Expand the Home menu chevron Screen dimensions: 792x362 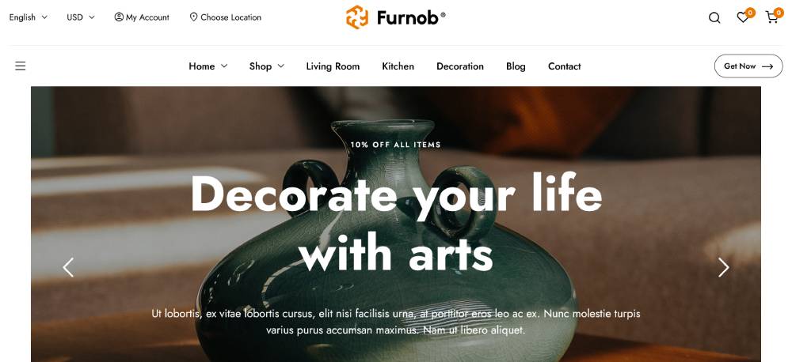[x=224, y=66]
